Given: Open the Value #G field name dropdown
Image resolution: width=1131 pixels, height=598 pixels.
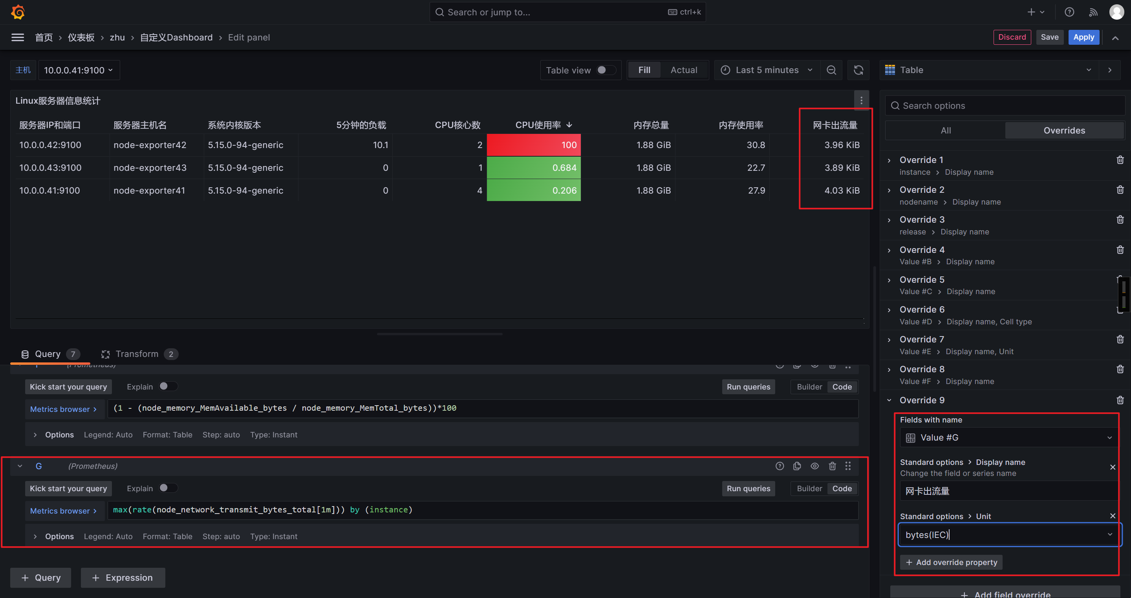Looking at the screenshot, I should pos(1008,437).
